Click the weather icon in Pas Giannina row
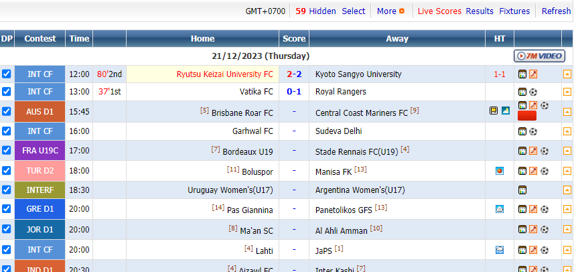 pyautogui.click(x=500, y=209)
